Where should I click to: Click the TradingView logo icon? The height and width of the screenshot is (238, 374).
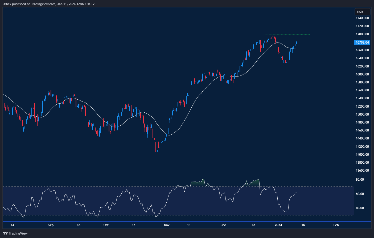[5, 233]
